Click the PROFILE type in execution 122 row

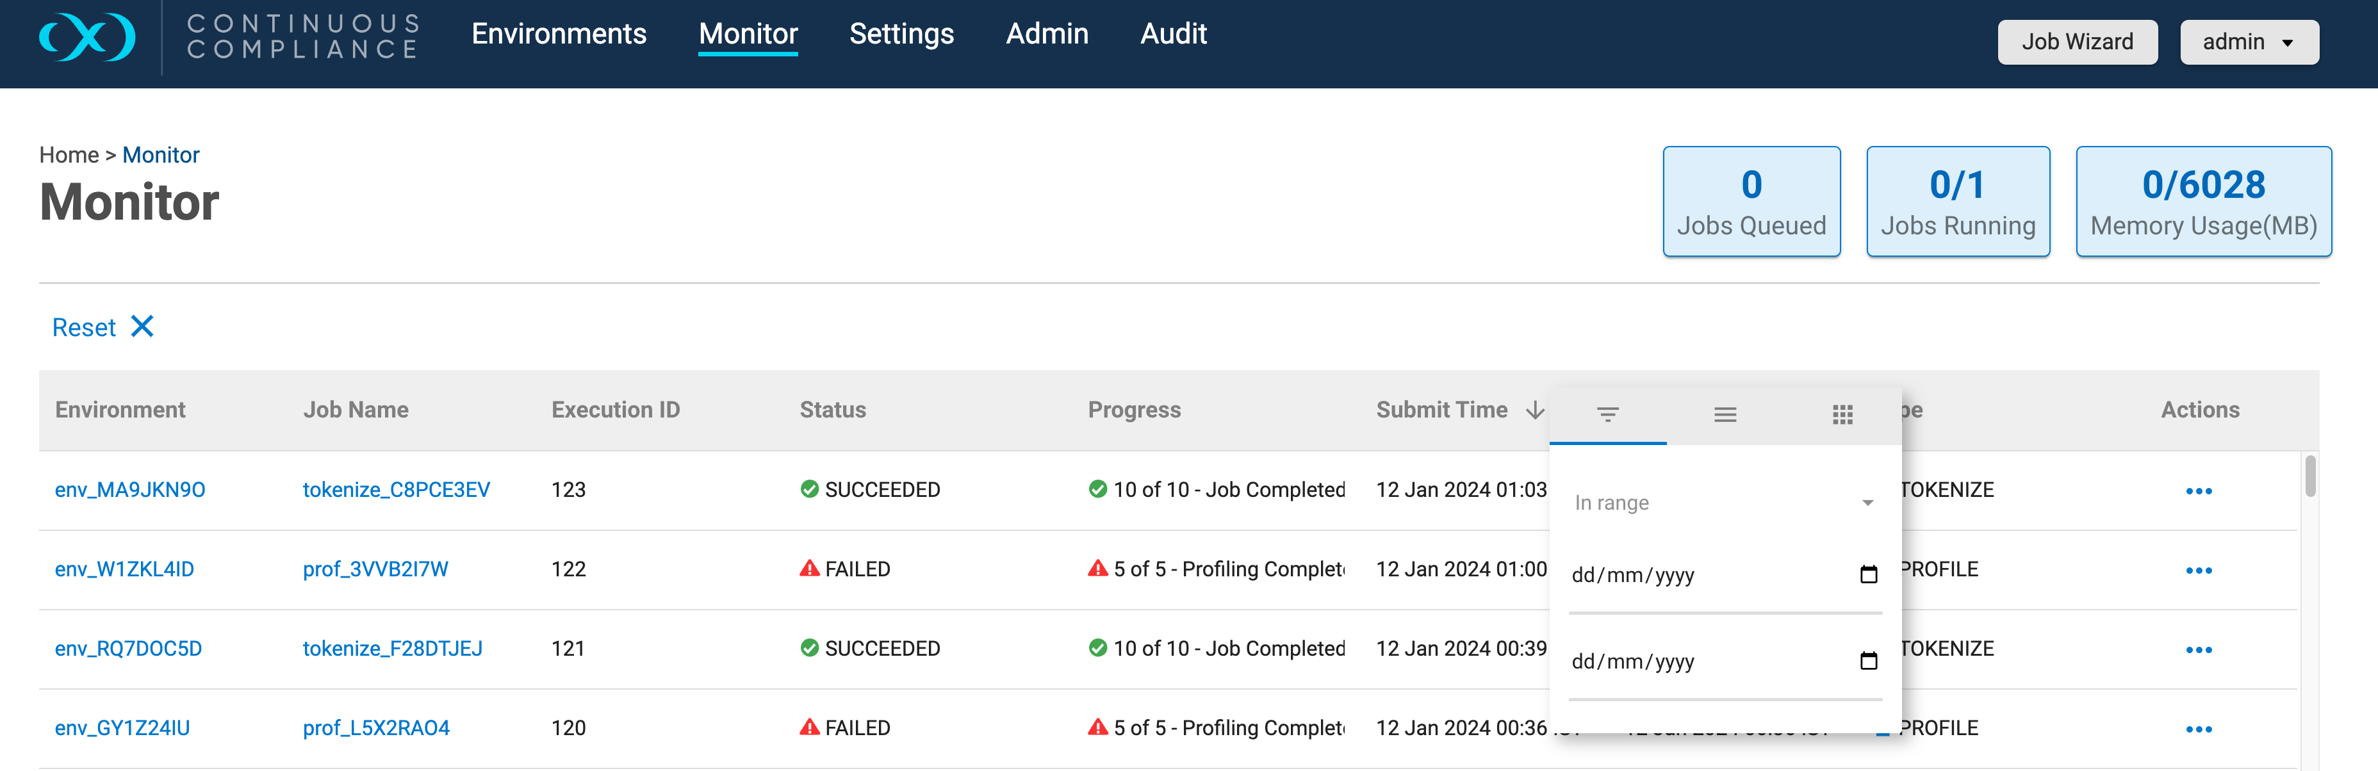click(x=1940, y=569)
